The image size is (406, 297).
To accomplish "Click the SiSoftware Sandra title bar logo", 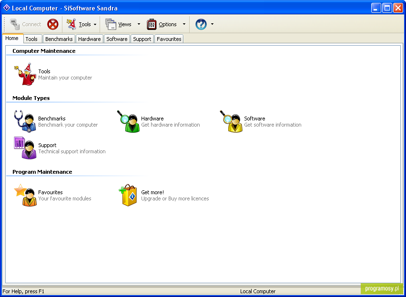I will click(x=7, y=8).
